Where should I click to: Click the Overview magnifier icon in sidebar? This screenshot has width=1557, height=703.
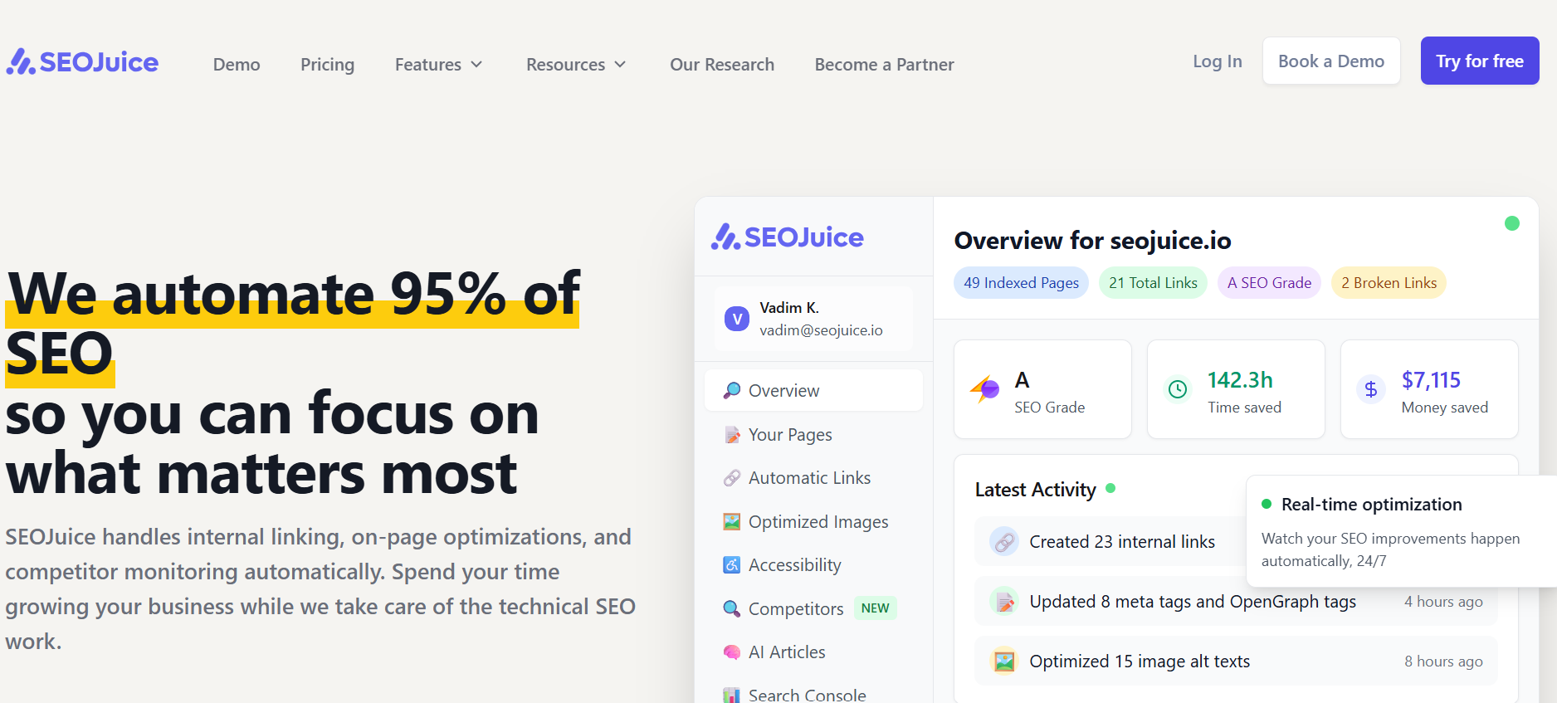click(731, 390)
